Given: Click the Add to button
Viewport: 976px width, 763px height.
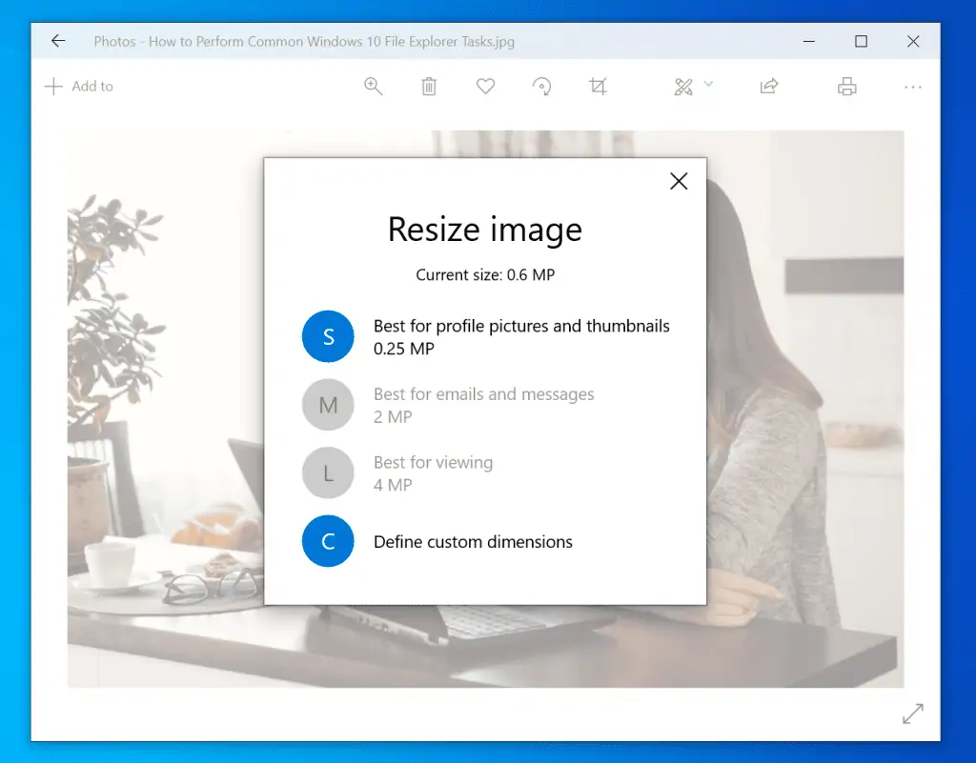Looking at the screenshot, I should 79,87.
